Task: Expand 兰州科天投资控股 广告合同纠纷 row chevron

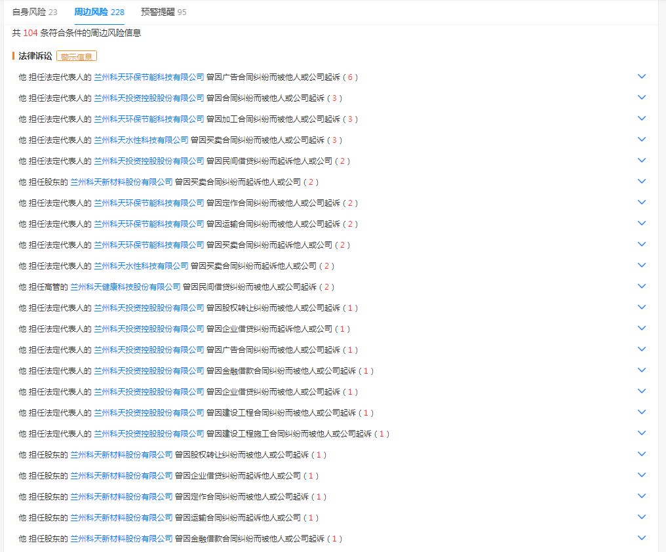Action: 642,349
